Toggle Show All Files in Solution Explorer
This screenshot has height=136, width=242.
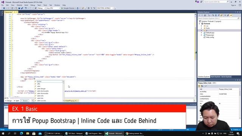pyautogui.click(x=221, y=15)
